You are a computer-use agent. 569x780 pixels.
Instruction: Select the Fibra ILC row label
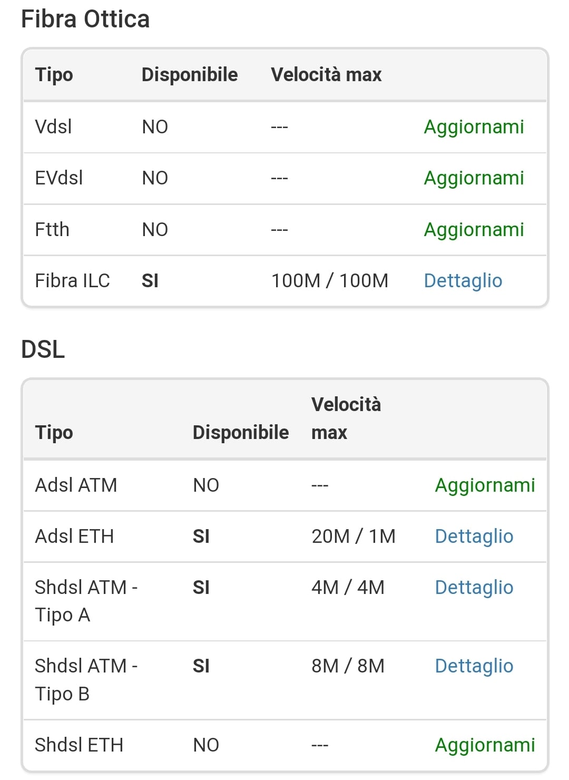(x=72, y=281)
